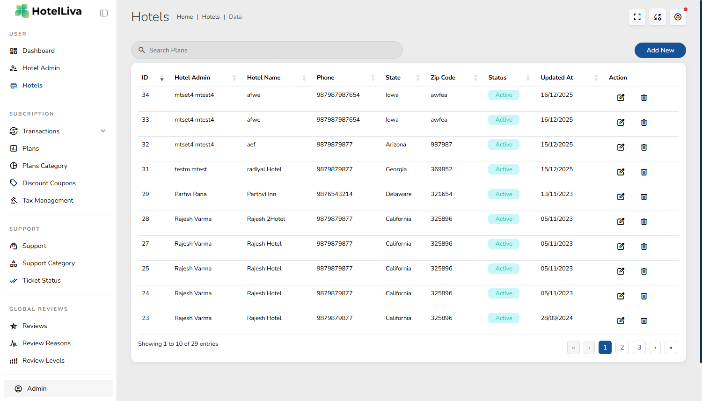Open the user profile icon at top right
The height and width of the screenshot is (401, 702).
(678, 17)
